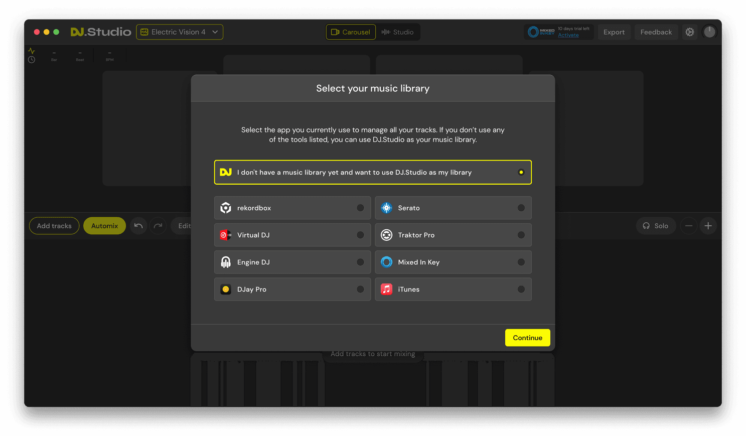This screenshot has width=746, height=436.
Task: Click the Mixed In Key logo icon in list
Action: 386,262
